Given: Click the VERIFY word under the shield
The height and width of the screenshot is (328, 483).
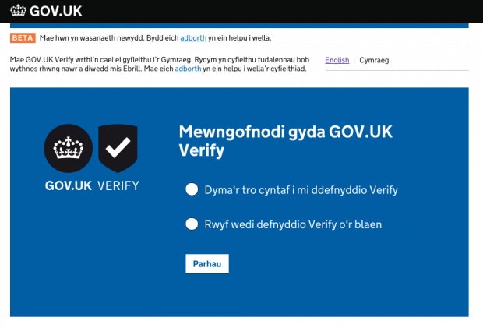Looking at the screenshot, I should click(x=118, y=185).
